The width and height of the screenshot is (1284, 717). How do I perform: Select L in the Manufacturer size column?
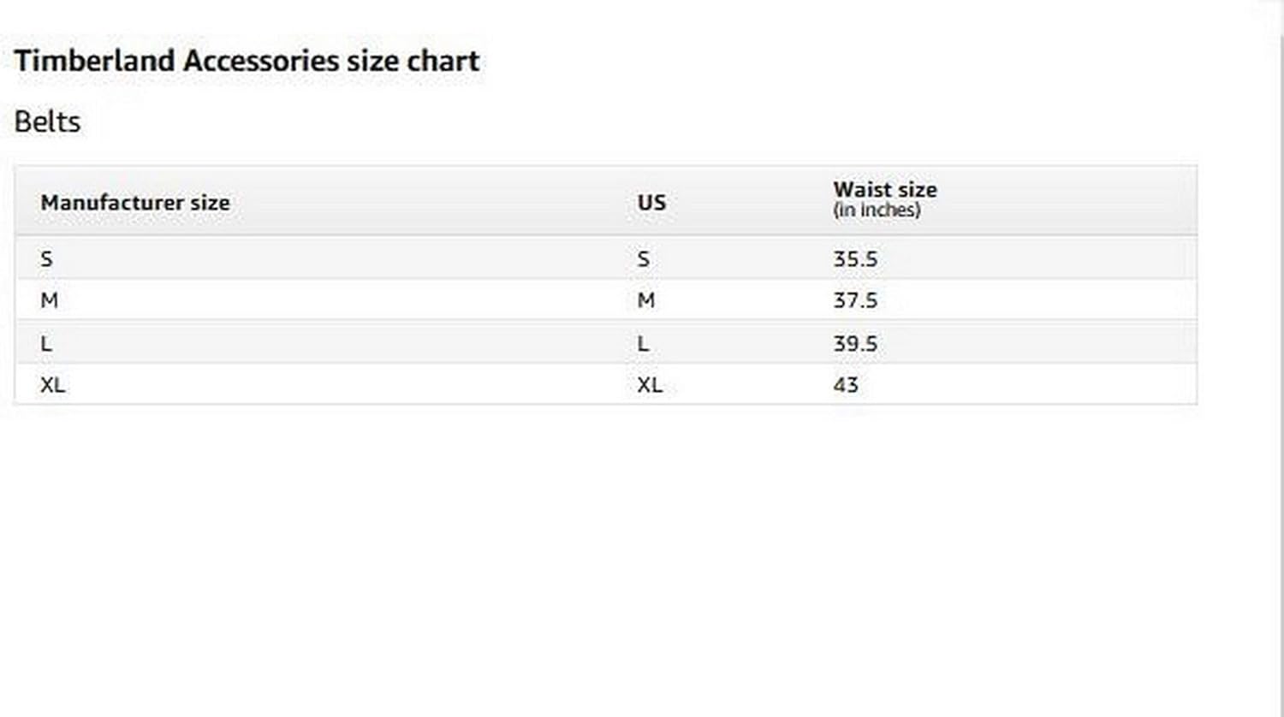coord(46,344)
